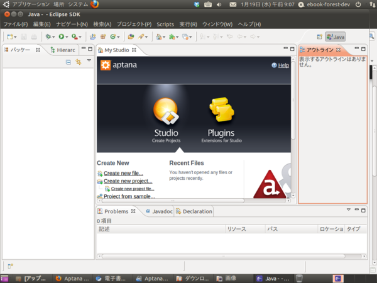Click the New wizard toolbar icon
377x283 pixels.
point(9,36)
